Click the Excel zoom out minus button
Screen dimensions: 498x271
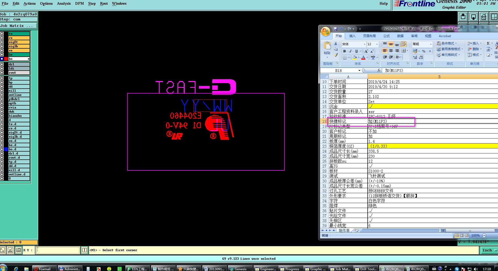click(x=484, y=235)
